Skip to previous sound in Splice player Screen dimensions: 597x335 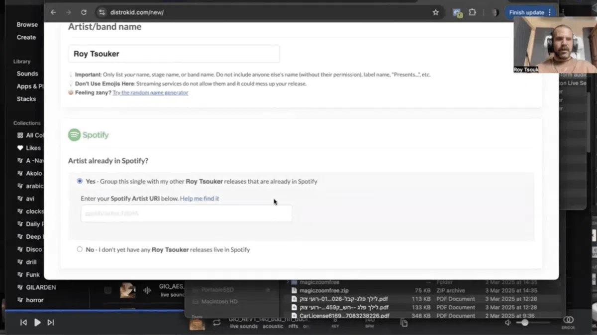[23, 322]
